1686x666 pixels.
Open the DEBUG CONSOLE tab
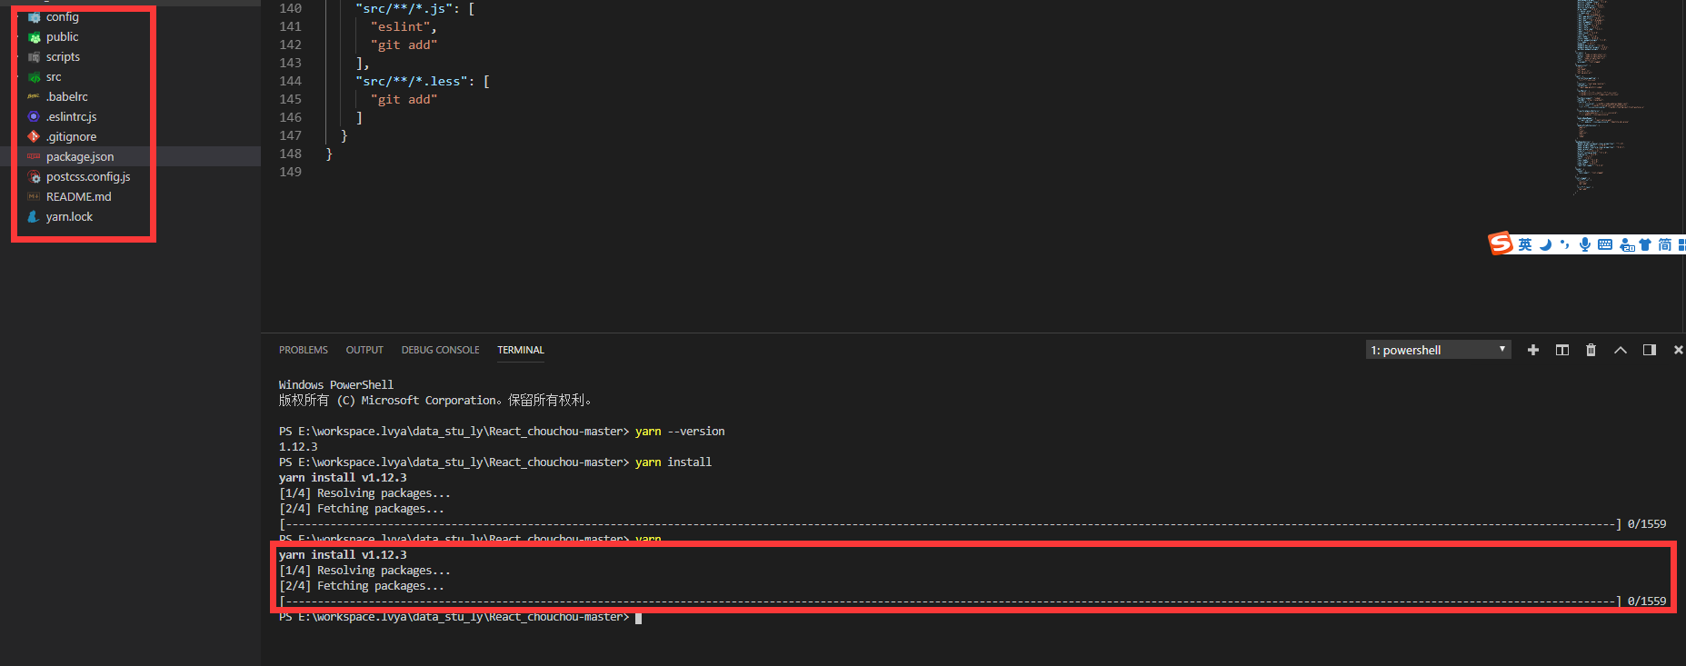(x=440, y=350)
